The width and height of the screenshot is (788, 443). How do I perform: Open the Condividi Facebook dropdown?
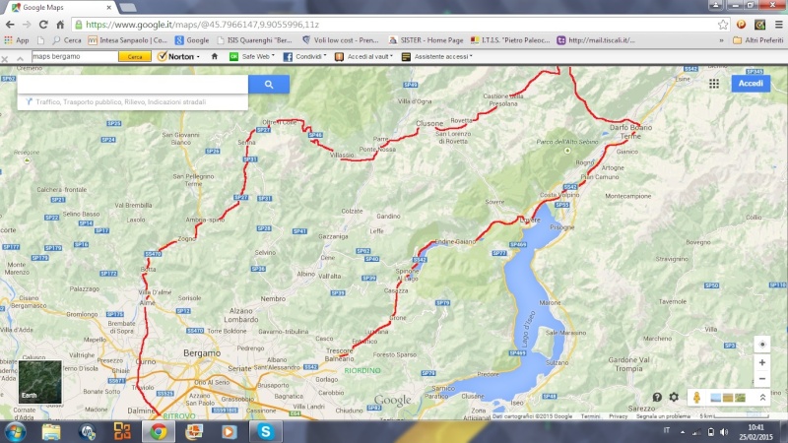tap(304, 57)
